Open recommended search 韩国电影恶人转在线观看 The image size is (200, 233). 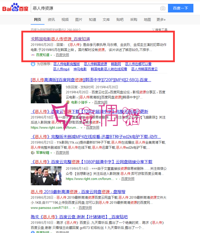tap(109, 69)
